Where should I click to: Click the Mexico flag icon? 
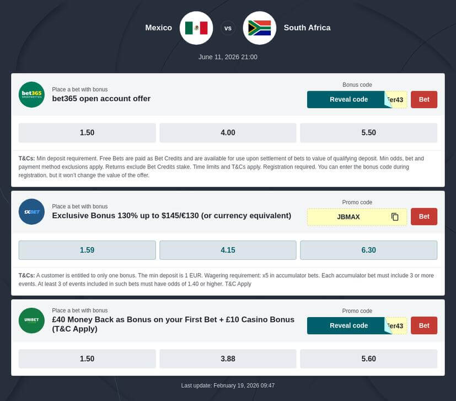tap(195, 28)
